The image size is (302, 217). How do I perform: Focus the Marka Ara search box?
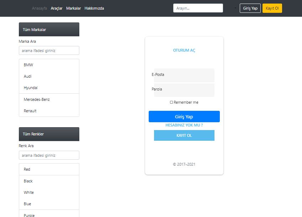tap(49, 50)
